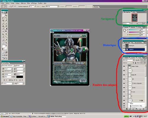Select the Rectangular Marquee tool in the toolbox
The width and height of the screenshot is (148, 118).
(x=3, y=16)
